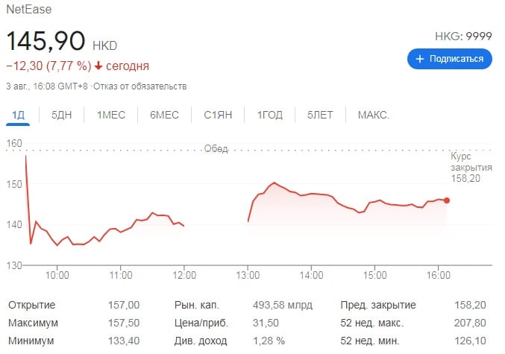
Task: Click the red down arrow price indicator
Action: pyautogui.click(x=98, y=66)
